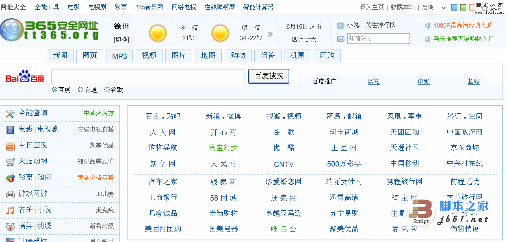Click the 关注排行榜 novel link
Image resolution: width=507 pixels, height=242 pixels.
coord(380,25)
